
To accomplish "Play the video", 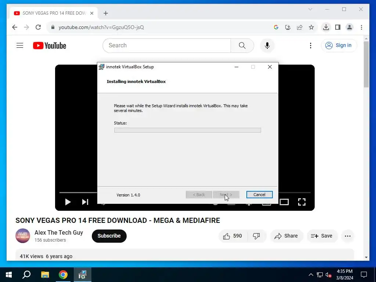I will pos(68,202).
